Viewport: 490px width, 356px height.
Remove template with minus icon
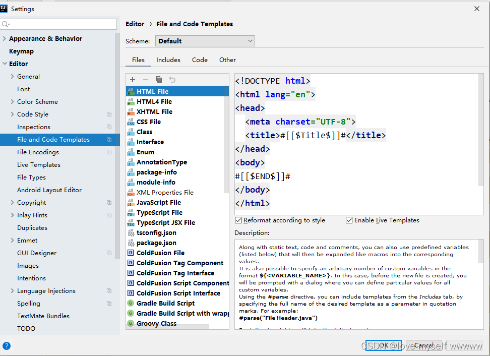(x=146, y=80)
